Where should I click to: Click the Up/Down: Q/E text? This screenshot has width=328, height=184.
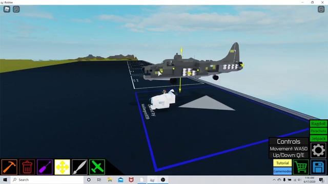click(x=289, y=155)
